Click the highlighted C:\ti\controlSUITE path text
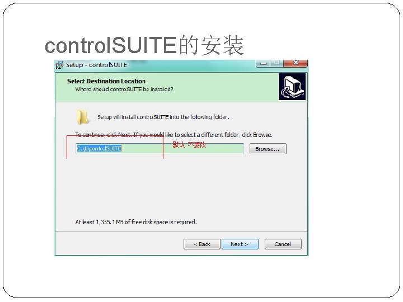The height and width of the screenshot is (302, 403). point(99,148)
